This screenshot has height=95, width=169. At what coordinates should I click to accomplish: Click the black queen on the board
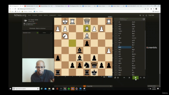click(x=94, y=65)
